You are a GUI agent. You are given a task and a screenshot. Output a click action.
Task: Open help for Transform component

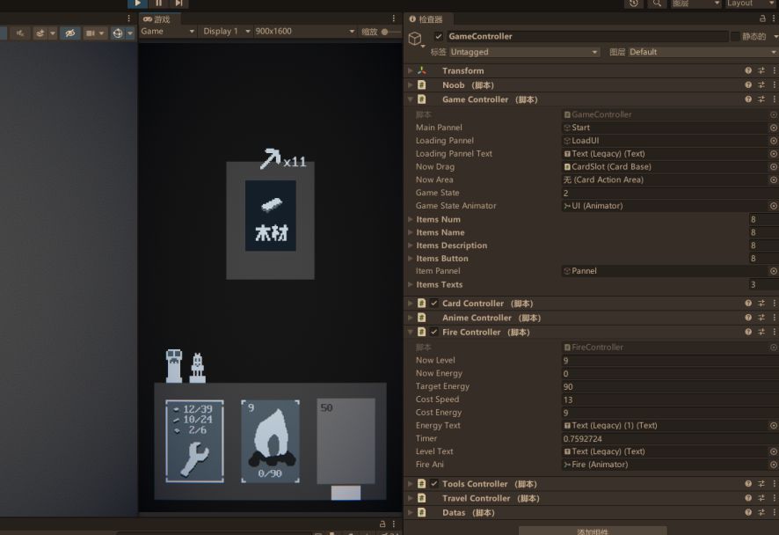click(x=748, y=70)
